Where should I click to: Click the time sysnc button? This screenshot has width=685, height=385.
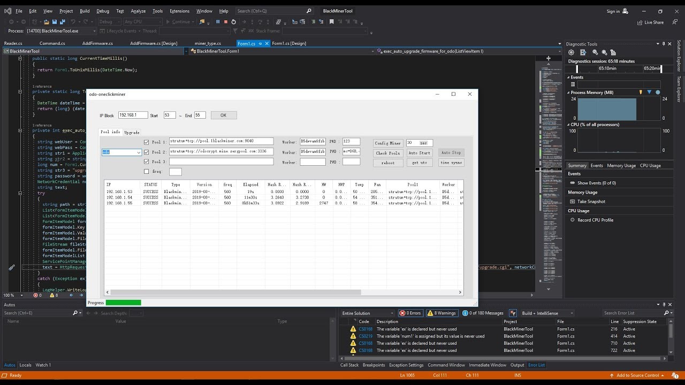coord(451,163)
